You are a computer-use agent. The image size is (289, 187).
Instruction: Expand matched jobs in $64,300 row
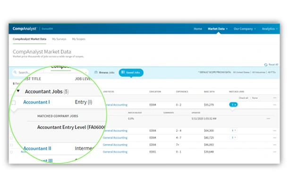234,130
